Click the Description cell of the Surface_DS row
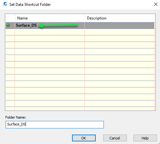Viewport: 160px width, 144px height. (x=119, y=25)
